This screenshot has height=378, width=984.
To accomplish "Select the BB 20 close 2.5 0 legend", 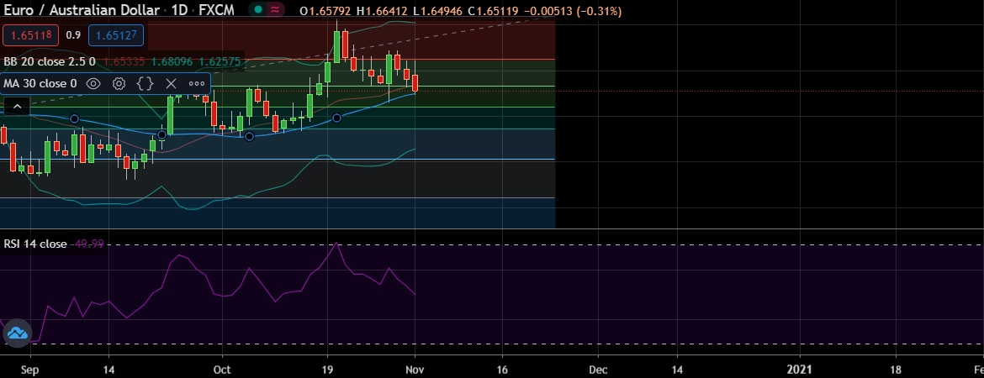I will (50, 61).
